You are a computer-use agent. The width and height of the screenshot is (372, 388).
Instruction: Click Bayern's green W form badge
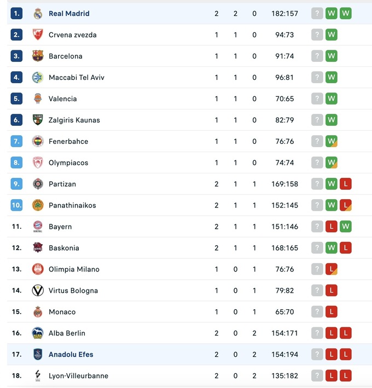tap(345, 227)
